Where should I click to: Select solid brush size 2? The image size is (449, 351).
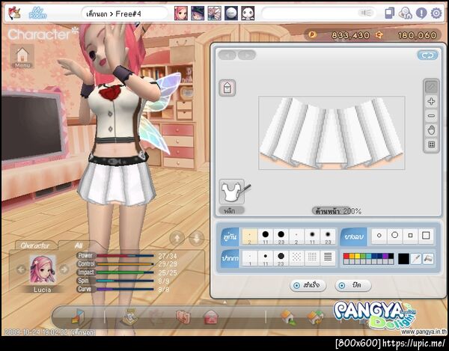pos(250,236)
